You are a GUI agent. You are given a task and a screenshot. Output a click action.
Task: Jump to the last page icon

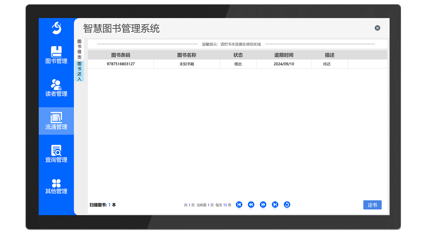pyautogui.click(x=275, y=205)
